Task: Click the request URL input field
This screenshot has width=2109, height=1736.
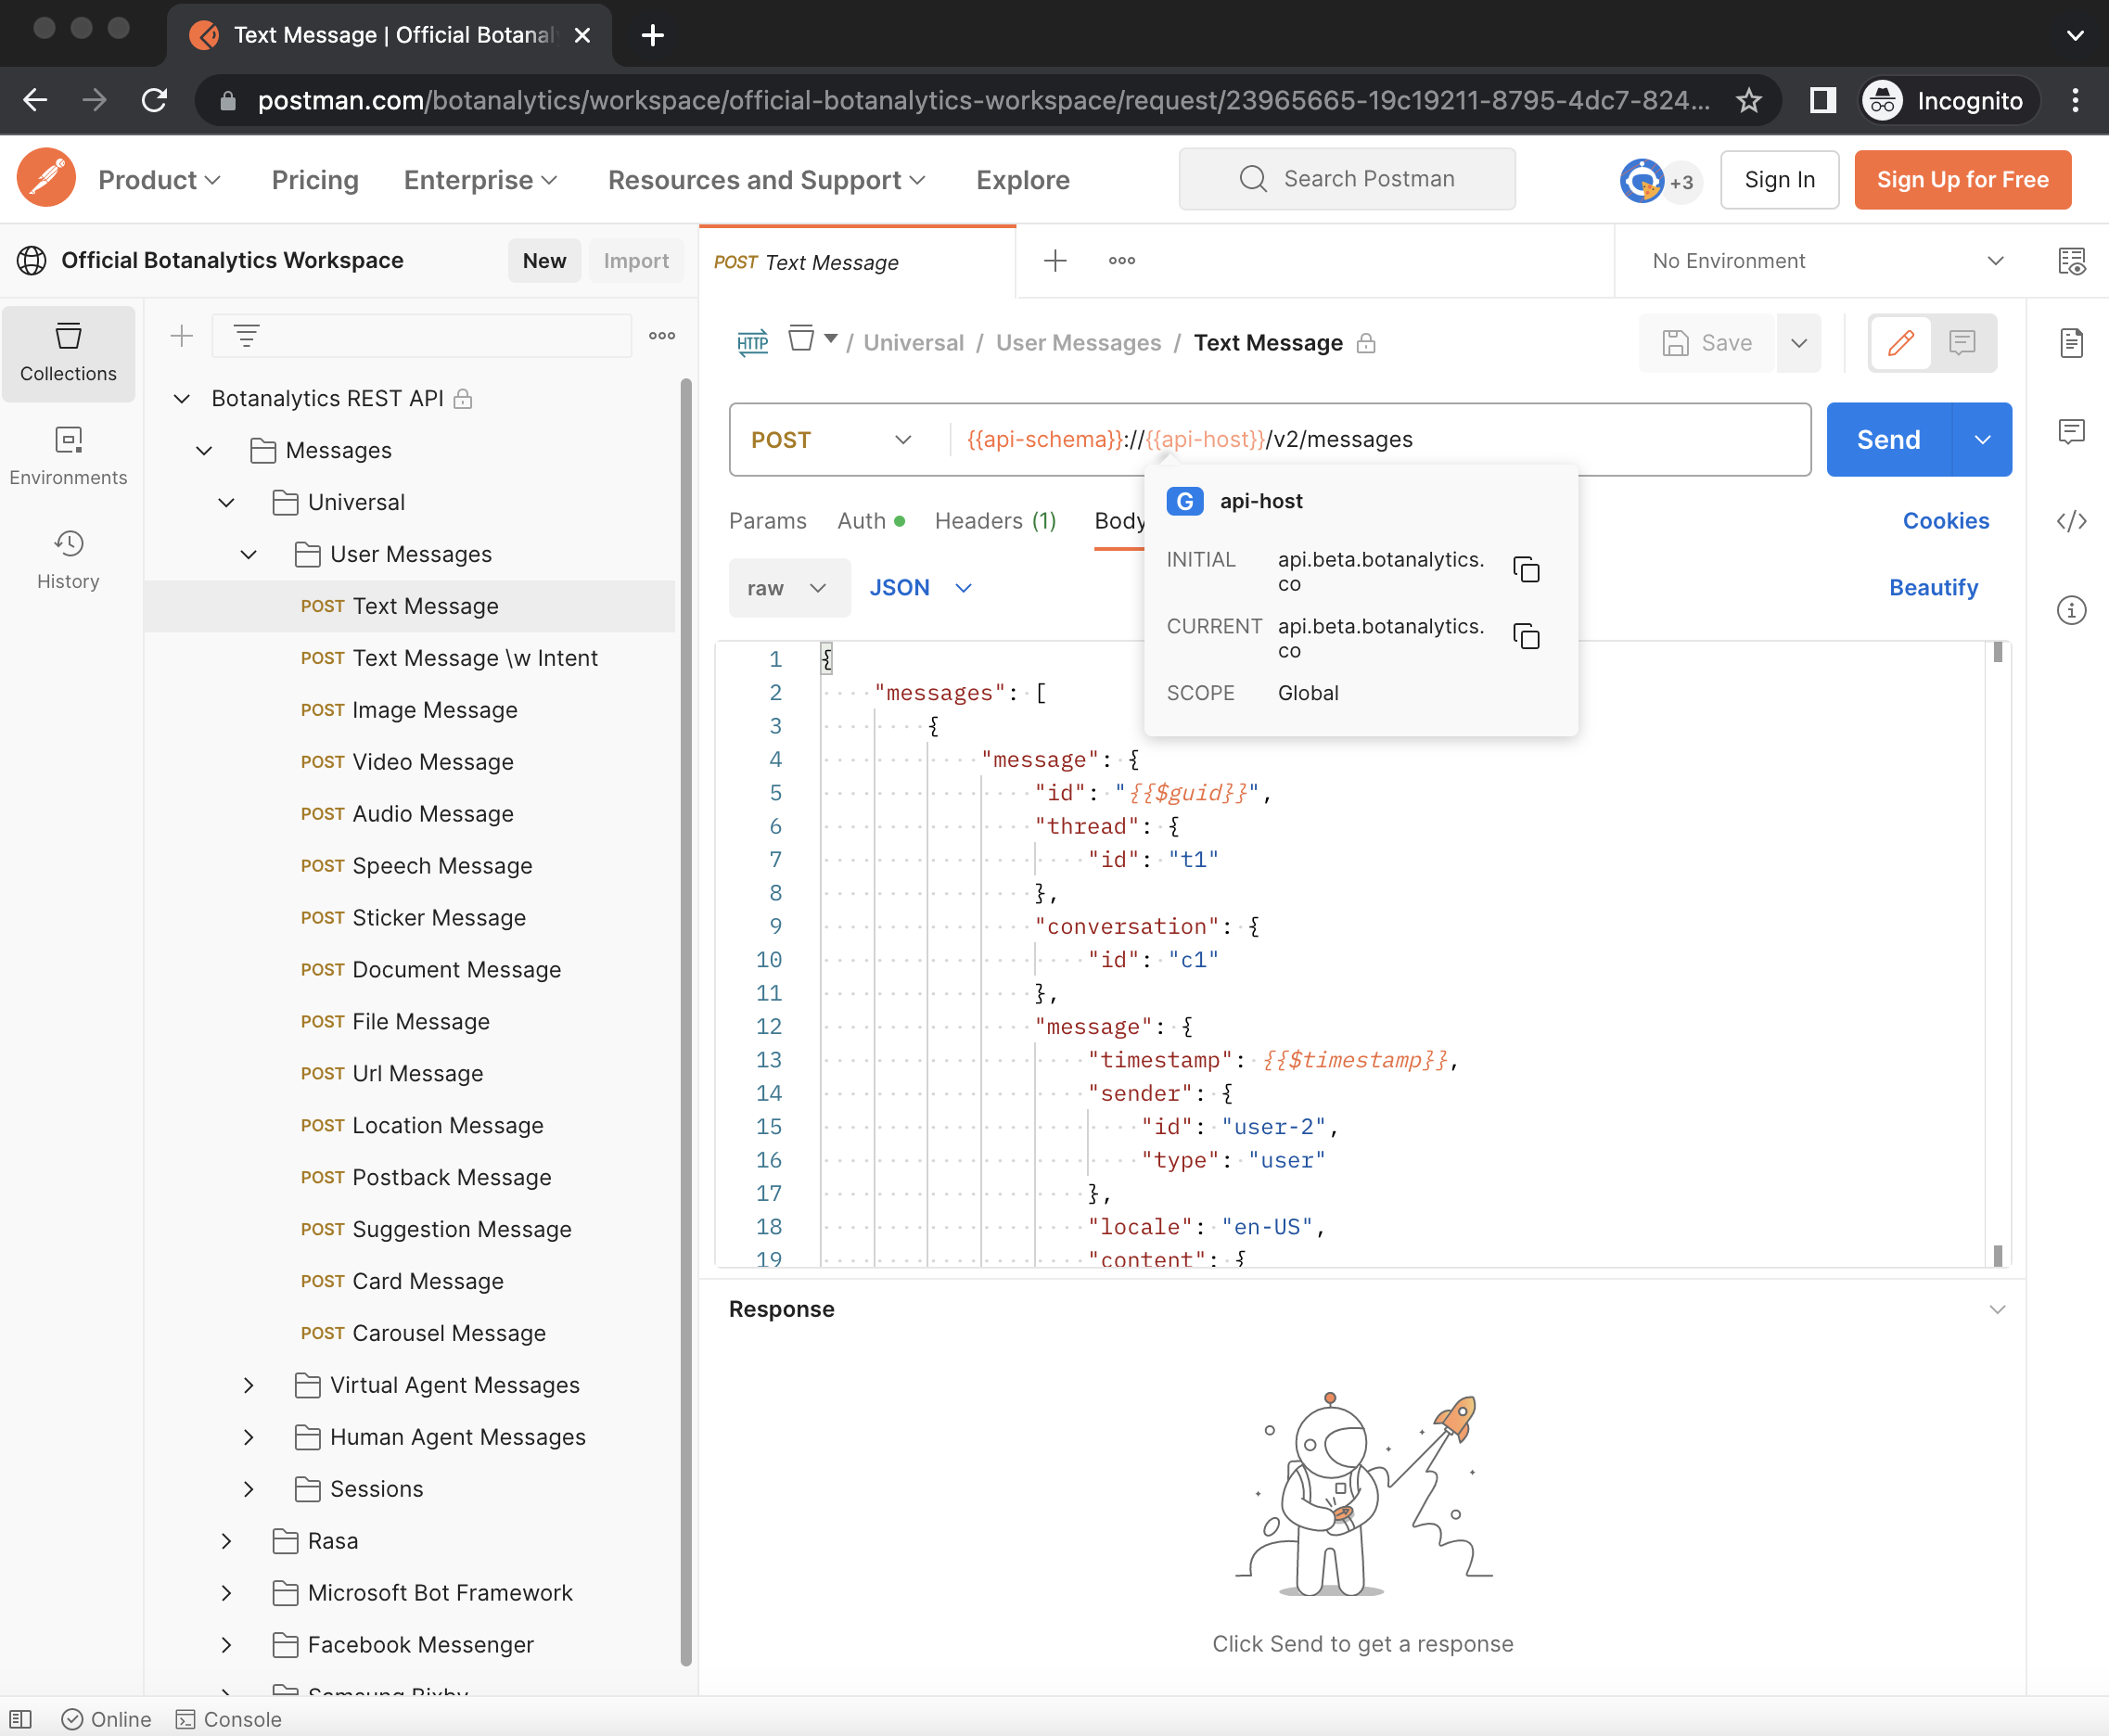Action: click(x=1380, y=440)
